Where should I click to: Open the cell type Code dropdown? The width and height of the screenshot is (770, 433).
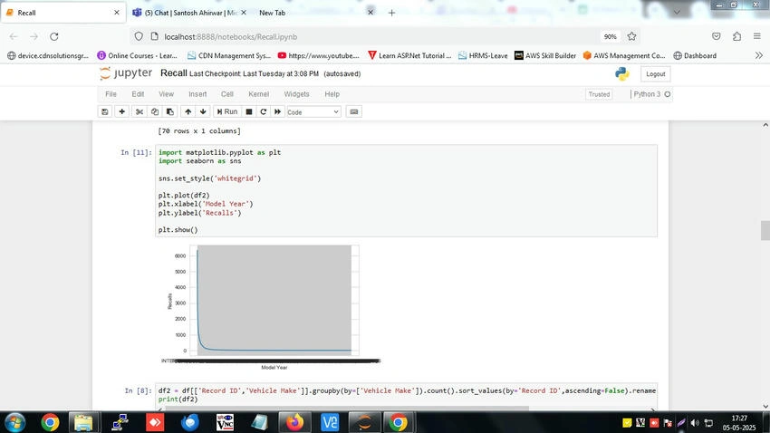click(313, 112)
